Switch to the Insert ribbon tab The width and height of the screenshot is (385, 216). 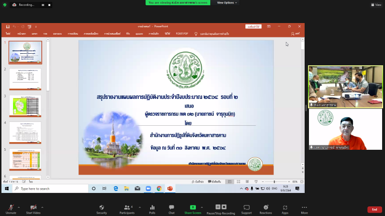click(x=34, y=34)
